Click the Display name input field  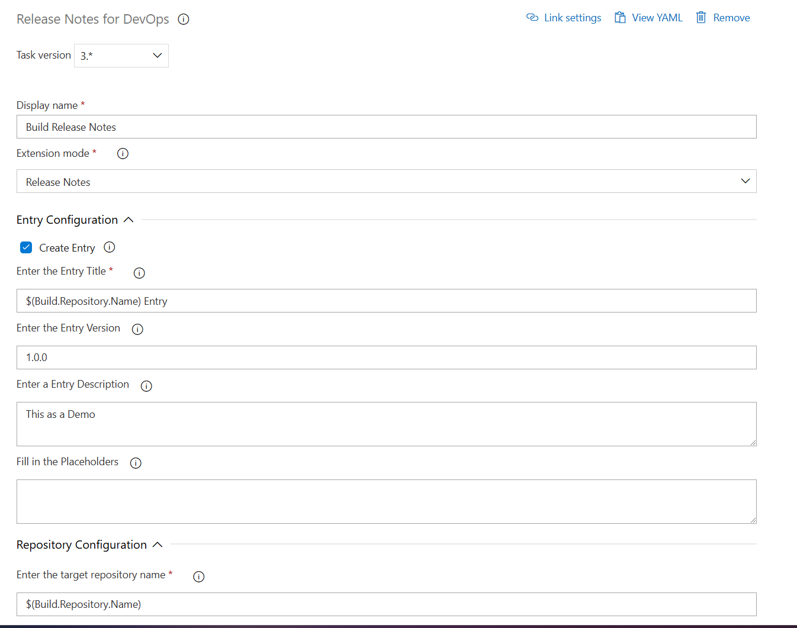point(385,127)
